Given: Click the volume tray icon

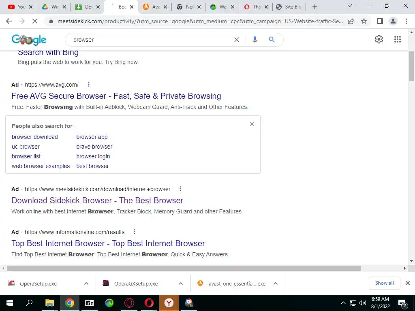Looking at the screenshot, I should point(363,303).
